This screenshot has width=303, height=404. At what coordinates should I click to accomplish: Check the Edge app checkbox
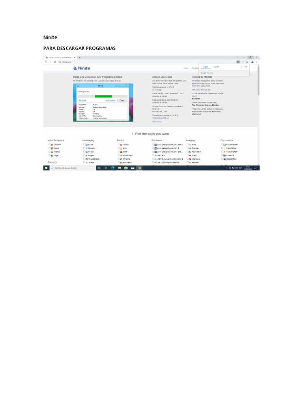click(49, 155)
